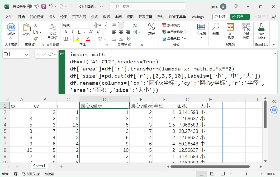Click the 共享 (Share) button
Viewport: 280px width, 177px height.
(238, 17)
